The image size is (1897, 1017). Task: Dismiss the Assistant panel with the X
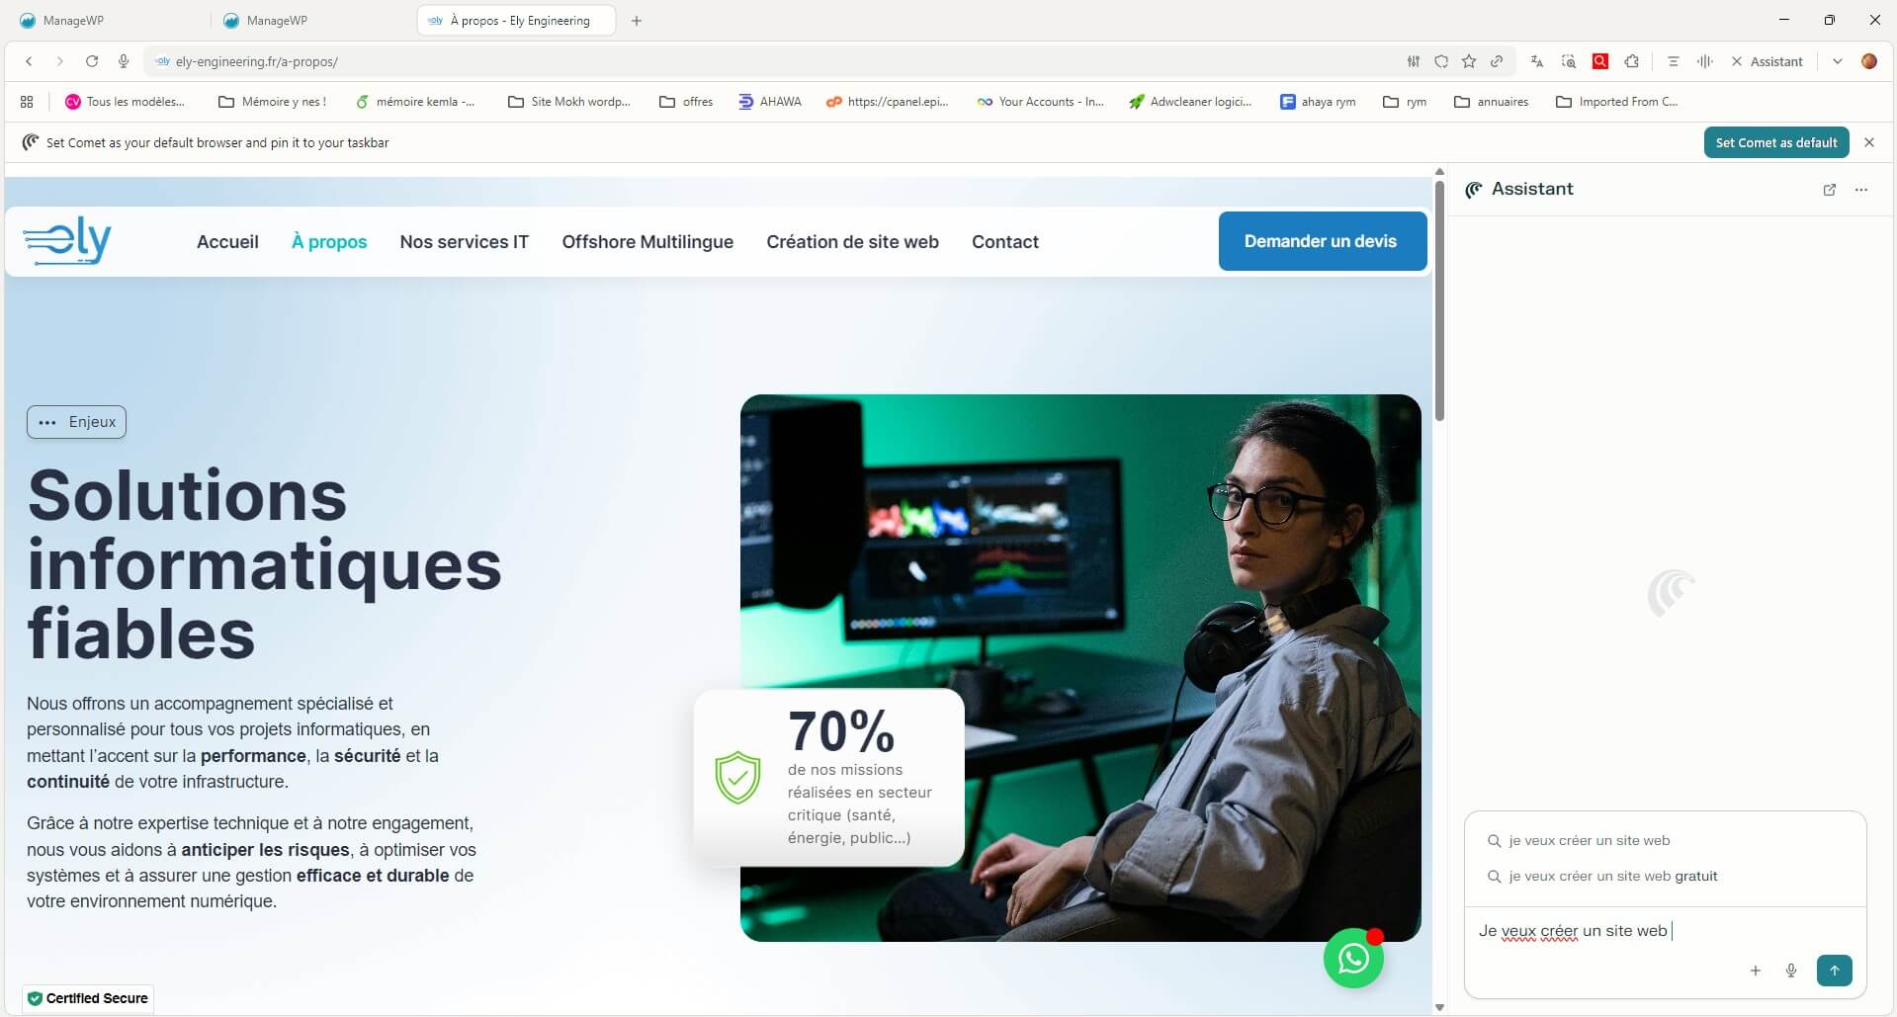click(1736, 61)
